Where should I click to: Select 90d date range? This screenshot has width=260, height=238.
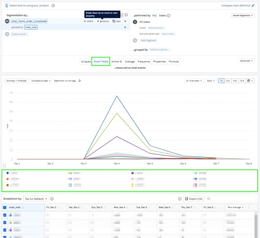tap(242, 81)
